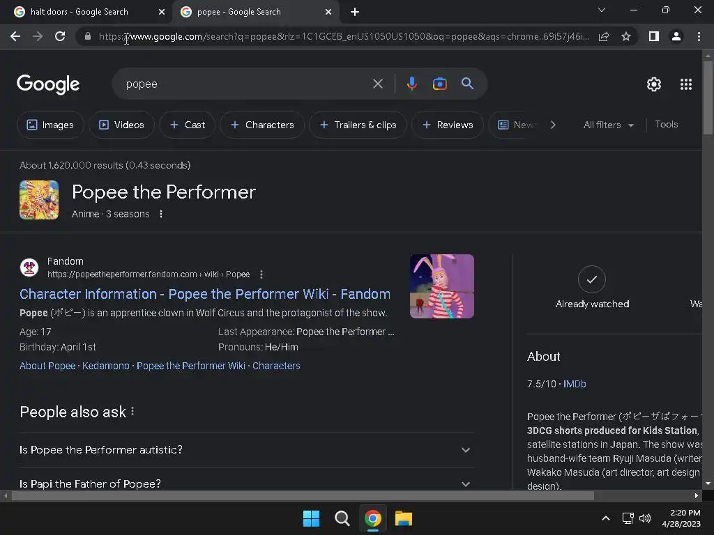Go to Google home via logo
The height and width of the screenshot is (535, 714).
[48, 84]
